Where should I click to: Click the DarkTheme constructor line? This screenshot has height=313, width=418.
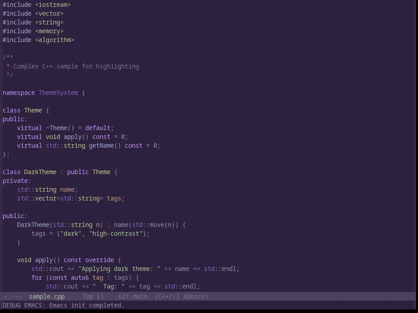(101, 225)
